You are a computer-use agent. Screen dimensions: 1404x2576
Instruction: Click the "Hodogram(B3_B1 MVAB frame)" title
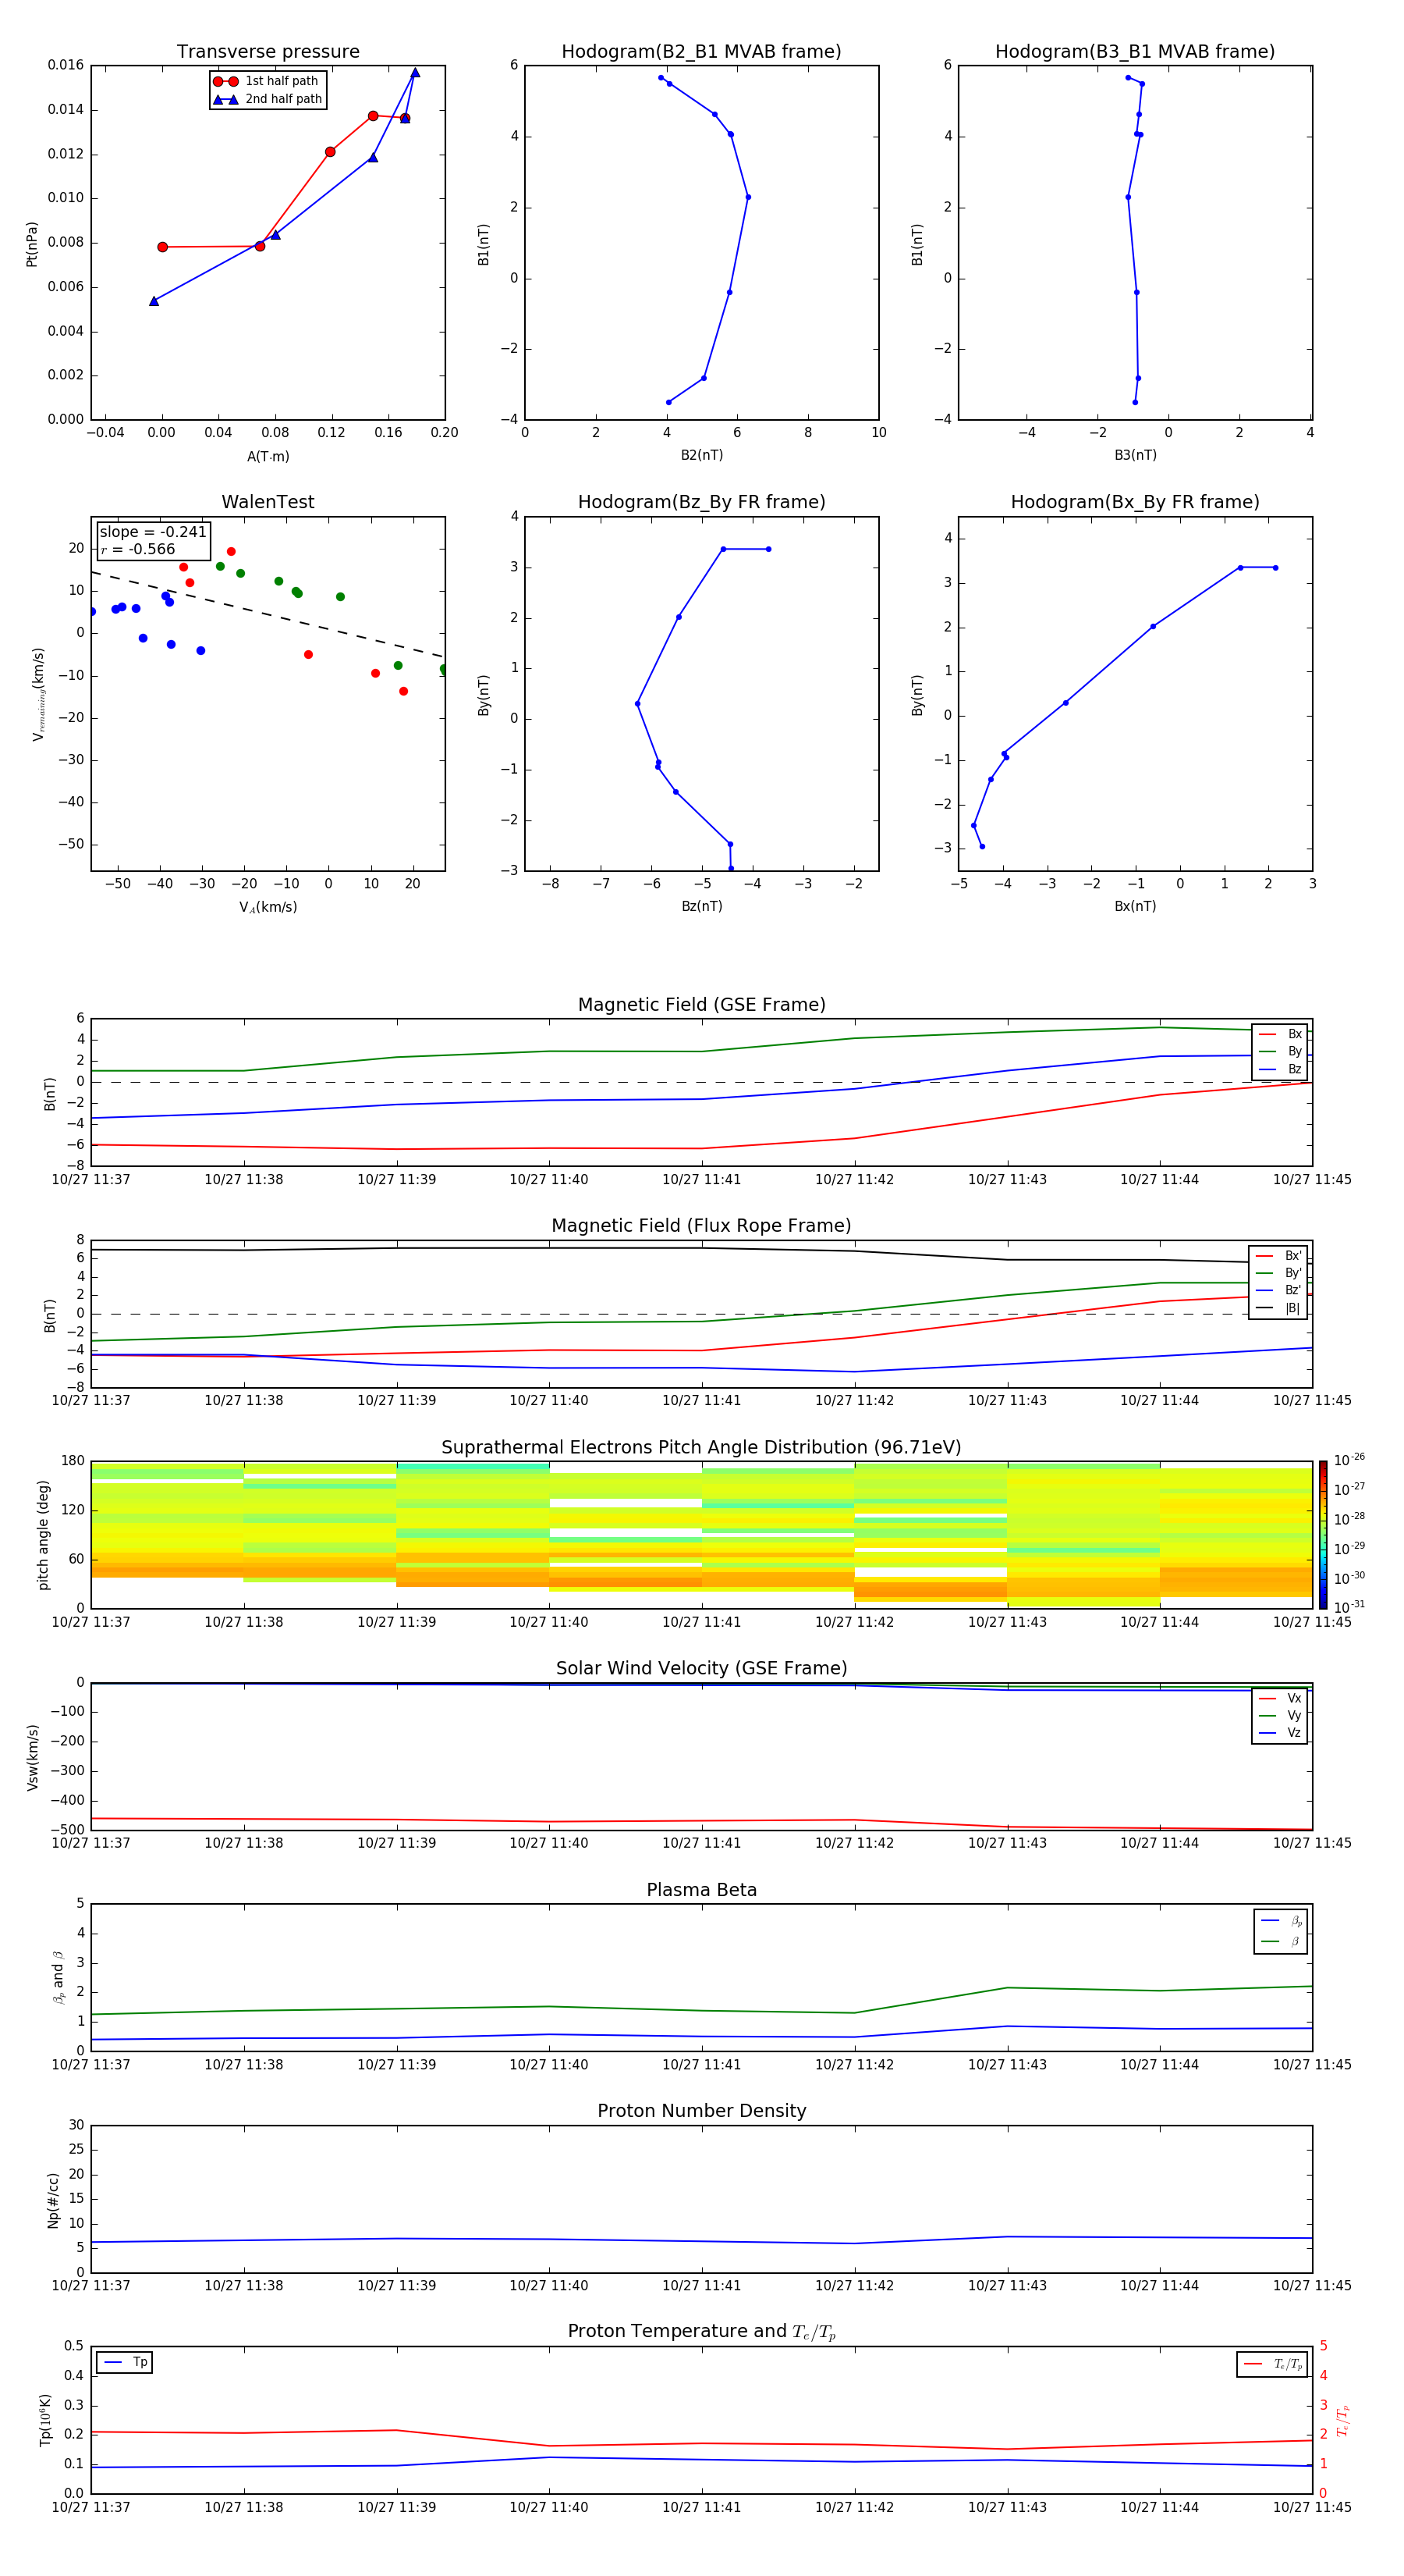tap(1135, 52)
